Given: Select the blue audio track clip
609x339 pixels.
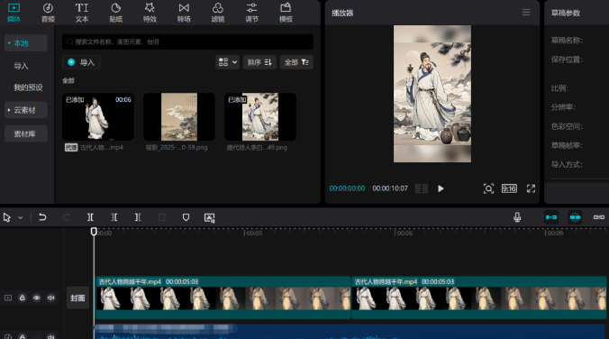Looking at the screenshot, I should click(x=350, y=332).
